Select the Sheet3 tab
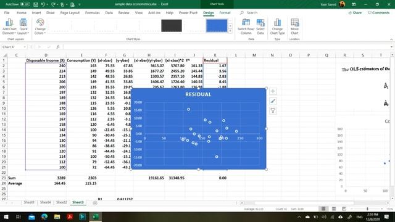Image resolution: width=395 pixels, height=222 pixels. [x=78, y=202]
